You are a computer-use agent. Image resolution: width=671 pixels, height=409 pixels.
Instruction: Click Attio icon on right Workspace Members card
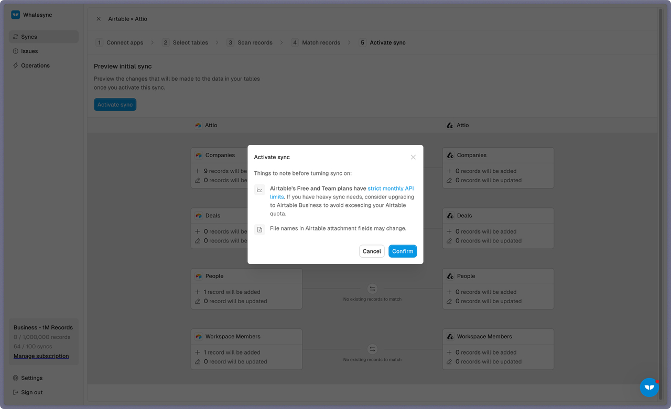(450, 337)
